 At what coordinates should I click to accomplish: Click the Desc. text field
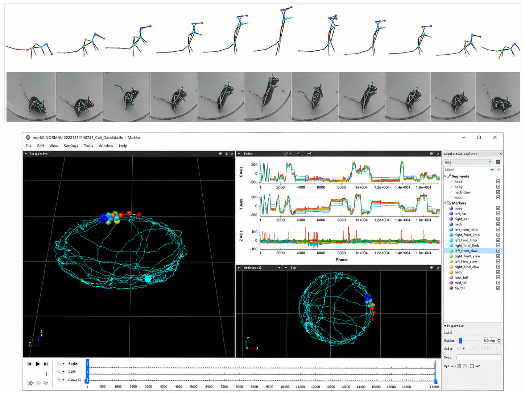click(479, 357)
